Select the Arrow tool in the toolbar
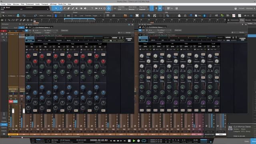Viewport: 256px width, 144px height. [x=56, y=8]
